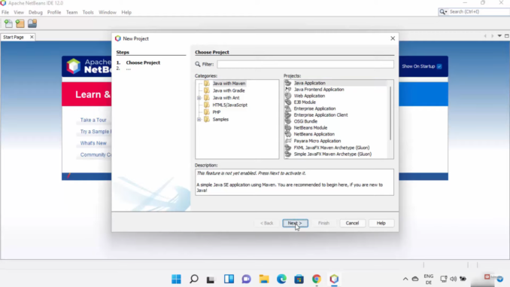Select the Java with Gradle folder icon

207,90
